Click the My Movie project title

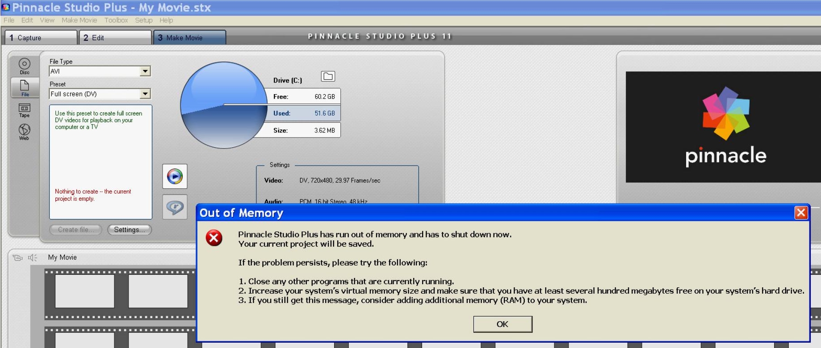pyautogui.click(x=62, y=257)
